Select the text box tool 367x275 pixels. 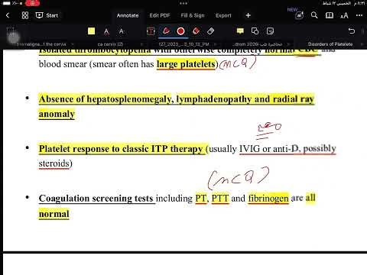(x=151, y=31)
